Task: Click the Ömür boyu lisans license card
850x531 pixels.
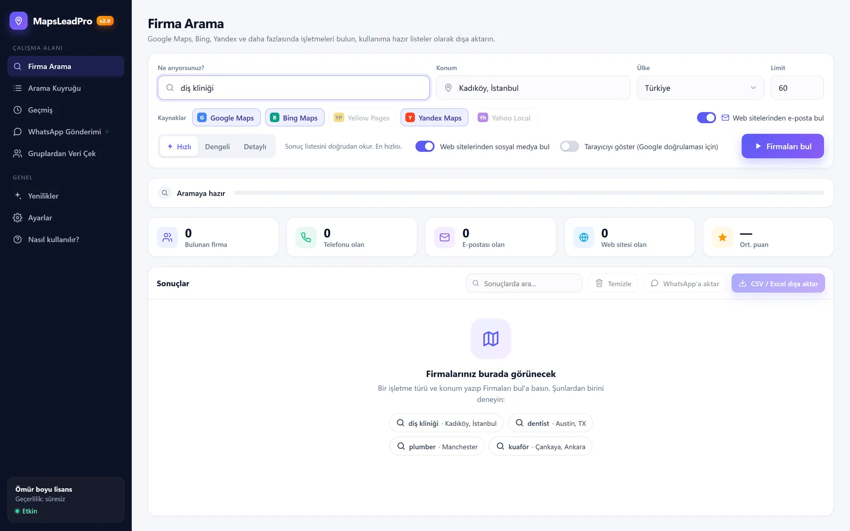Action: [x=66, y=500]
